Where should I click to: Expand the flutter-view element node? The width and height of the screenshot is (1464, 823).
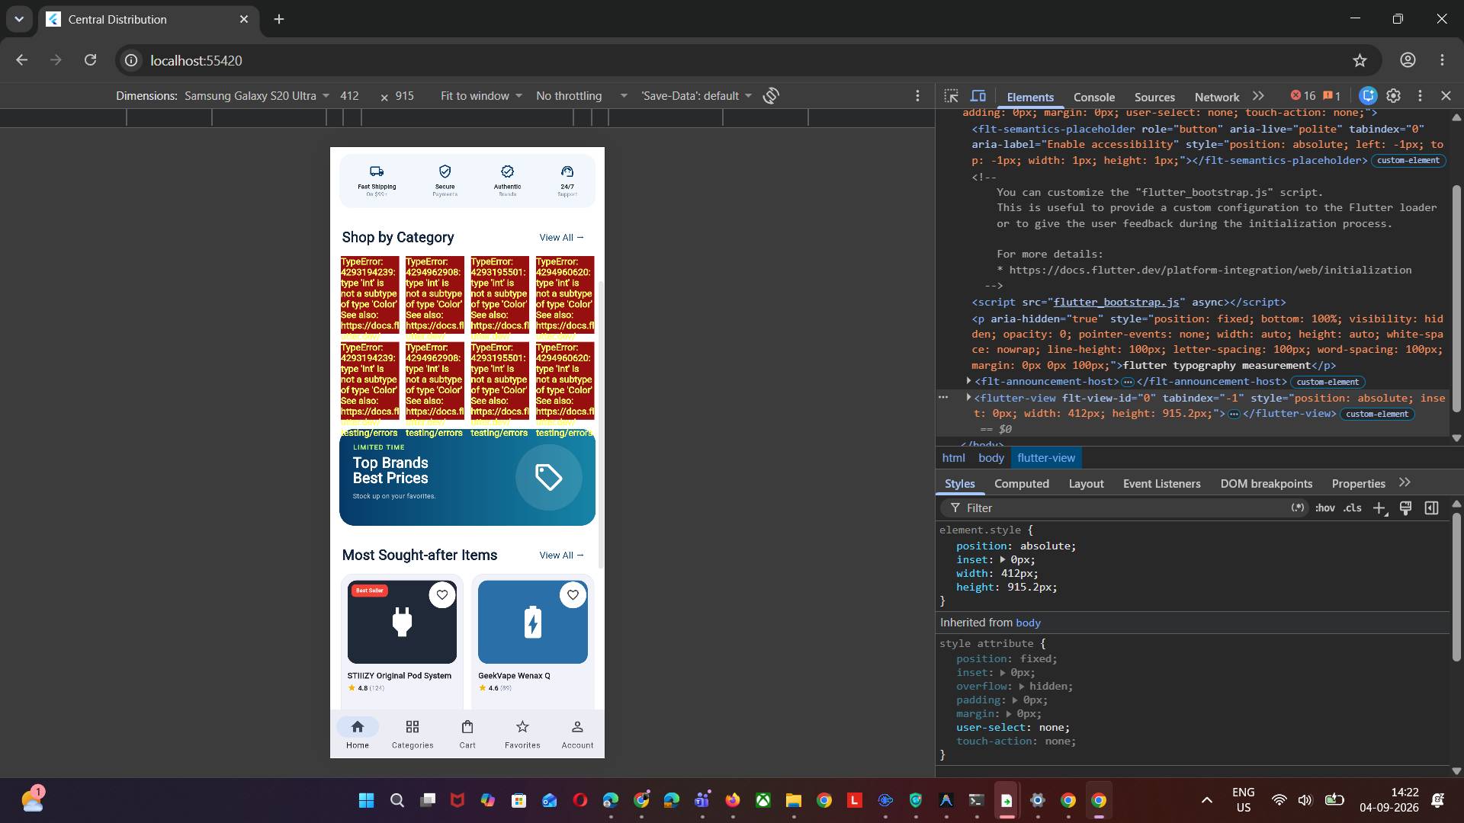click(968, 398)
